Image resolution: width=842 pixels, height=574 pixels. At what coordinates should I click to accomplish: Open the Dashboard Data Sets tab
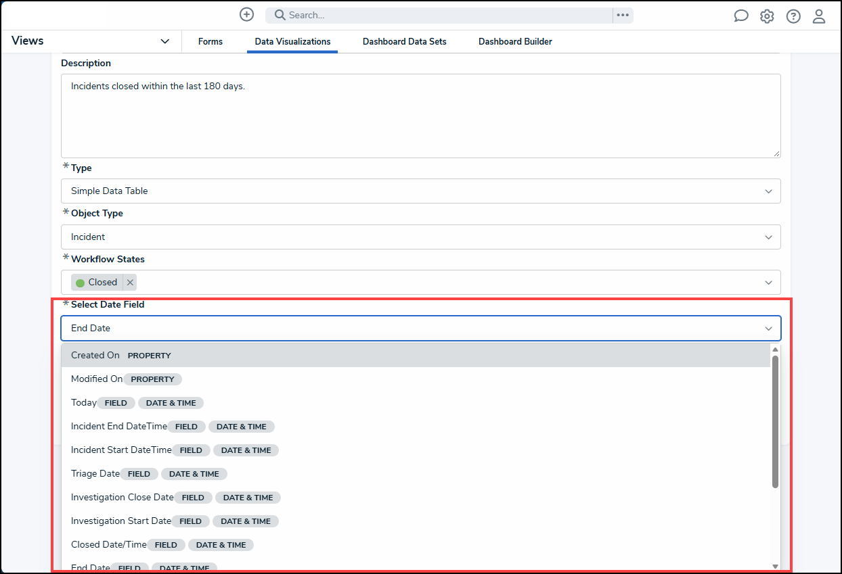tap(405, 41)
